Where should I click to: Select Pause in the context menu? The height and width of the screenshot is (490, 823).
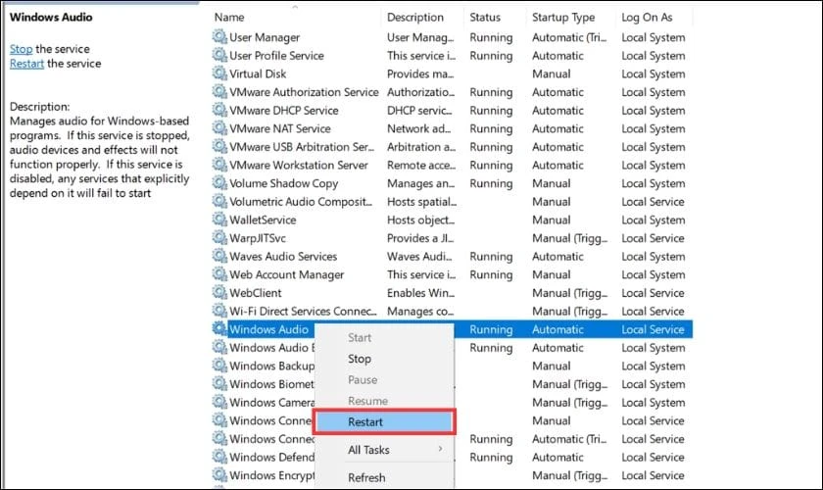pyautogui.click(x=363, y=379)
